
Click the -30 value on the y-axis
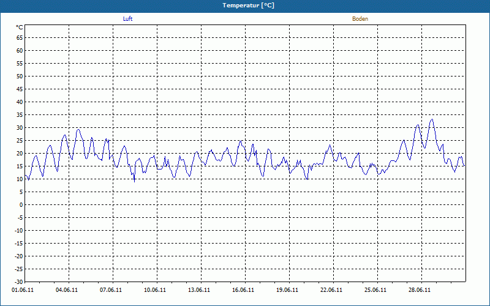pos(19,282)
